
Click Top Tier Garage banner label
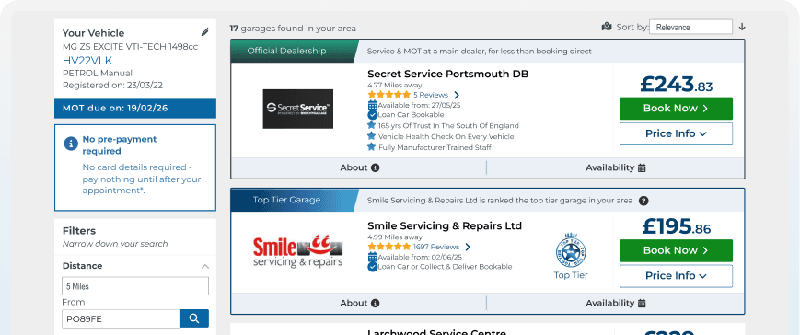tap(286, 200)
